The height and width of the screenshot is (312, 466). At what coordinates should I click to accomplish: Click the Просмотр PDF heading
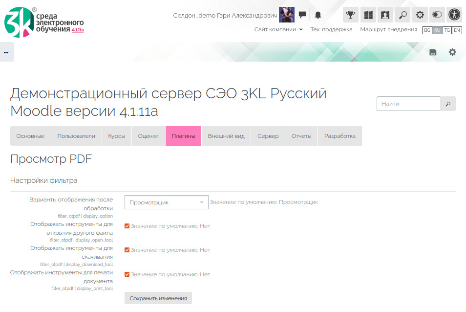(51, 159)
